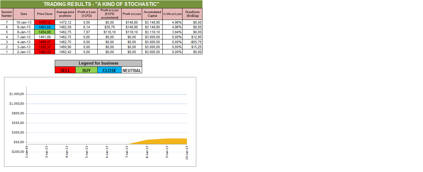
Task: Click the 7-Jan-13 date cell in table
Action: (24, 37)
